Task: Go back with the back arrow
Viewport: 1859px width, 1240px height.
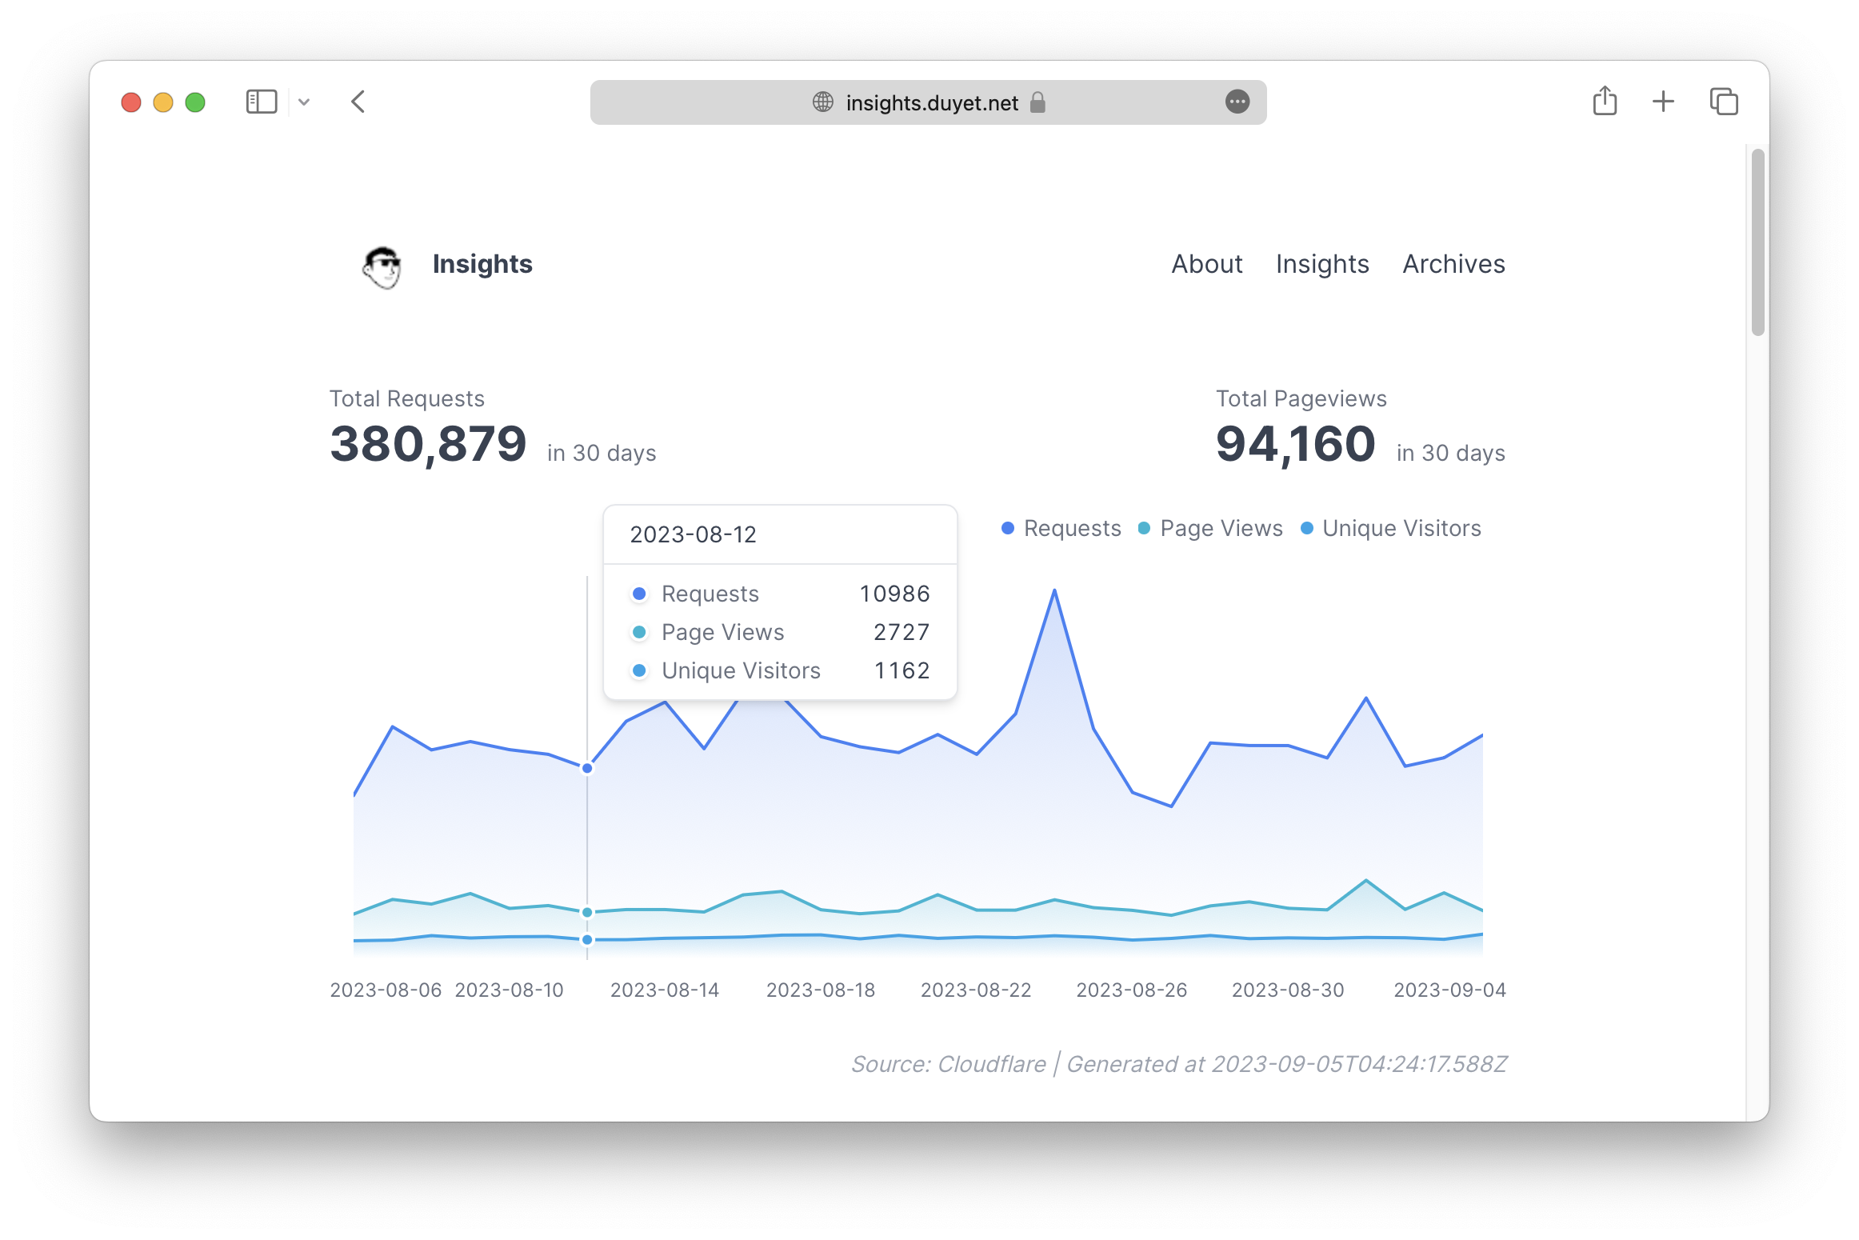Action: [x=358, y=102]
